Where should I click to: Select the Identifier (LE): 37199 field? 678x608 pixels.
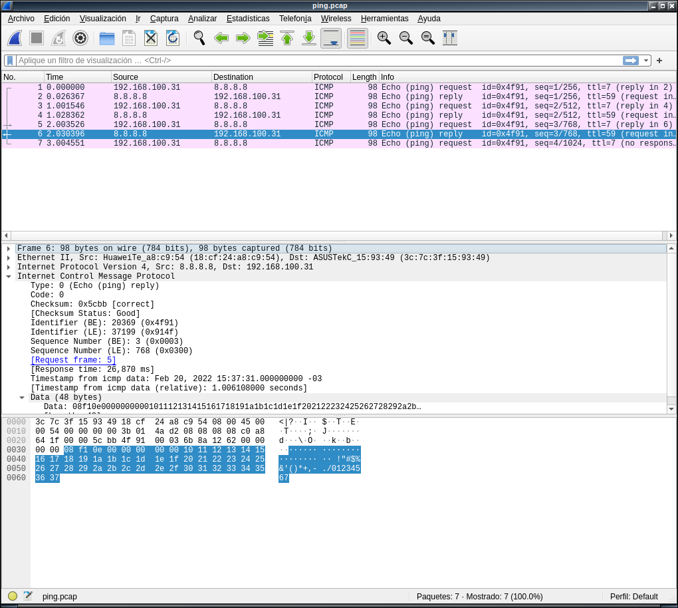pyautogui.click(x=104, y=333)
